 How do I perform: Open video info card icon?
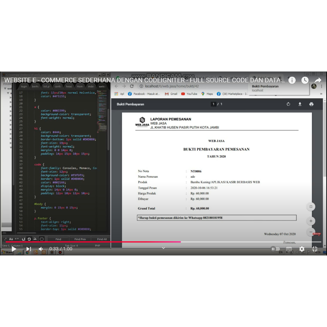[x=292, y=80]
